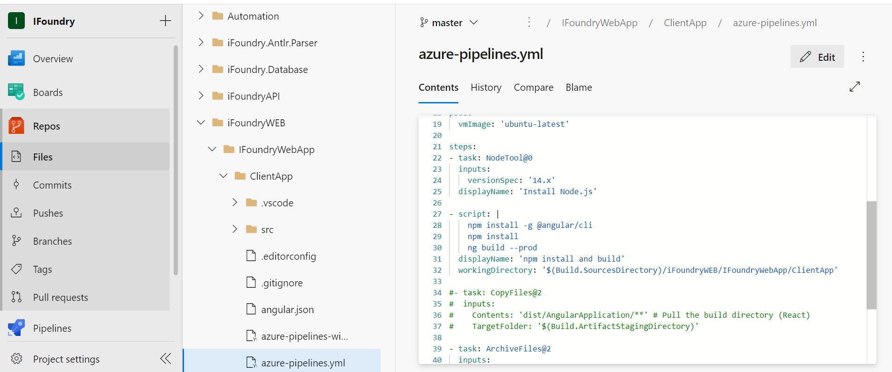This screenshot has width=892, height=372.
Task: Click the code viewer vertical scrollbar thumb
Action: 871,255
